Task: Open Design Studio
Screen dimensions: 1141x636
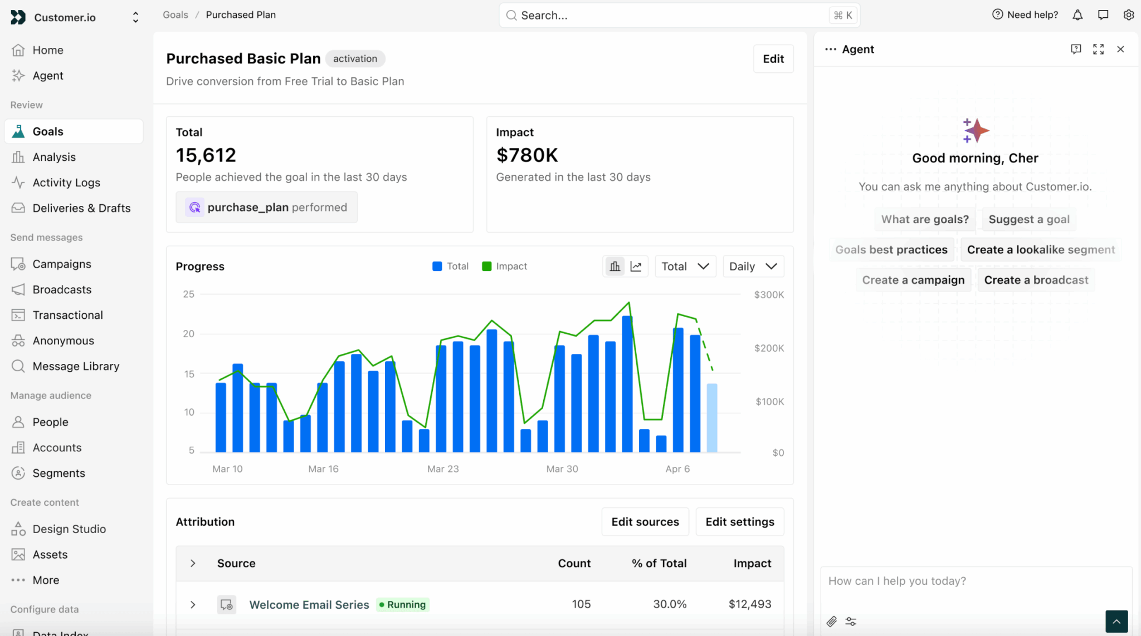Action: click(x=74, y=529)
